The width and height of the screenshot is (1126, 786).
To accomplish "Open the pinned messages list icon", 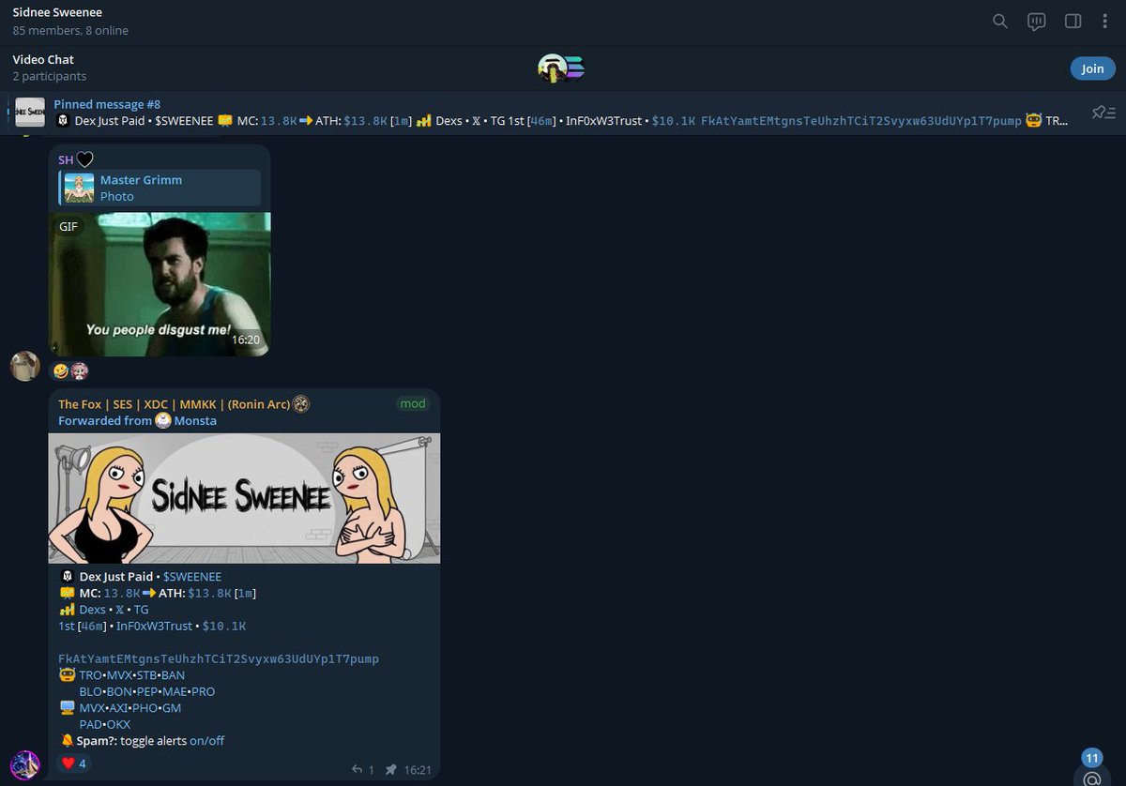I will pyautogui.click(x=1103, y=113).
